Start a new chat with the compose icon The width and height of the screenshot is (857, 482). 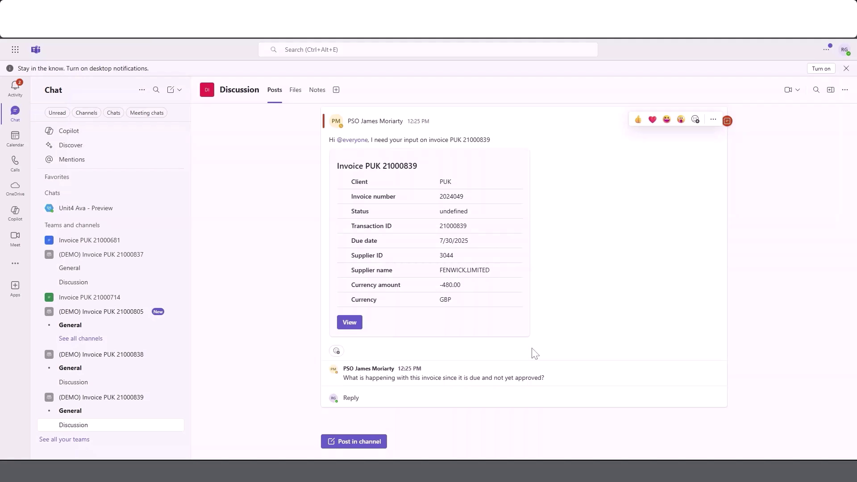pos(170,90)
